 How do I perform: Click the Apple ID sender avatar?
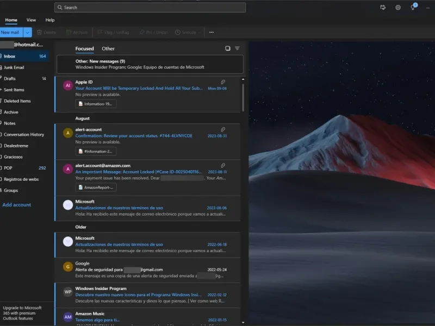click(x=68, y=85)
